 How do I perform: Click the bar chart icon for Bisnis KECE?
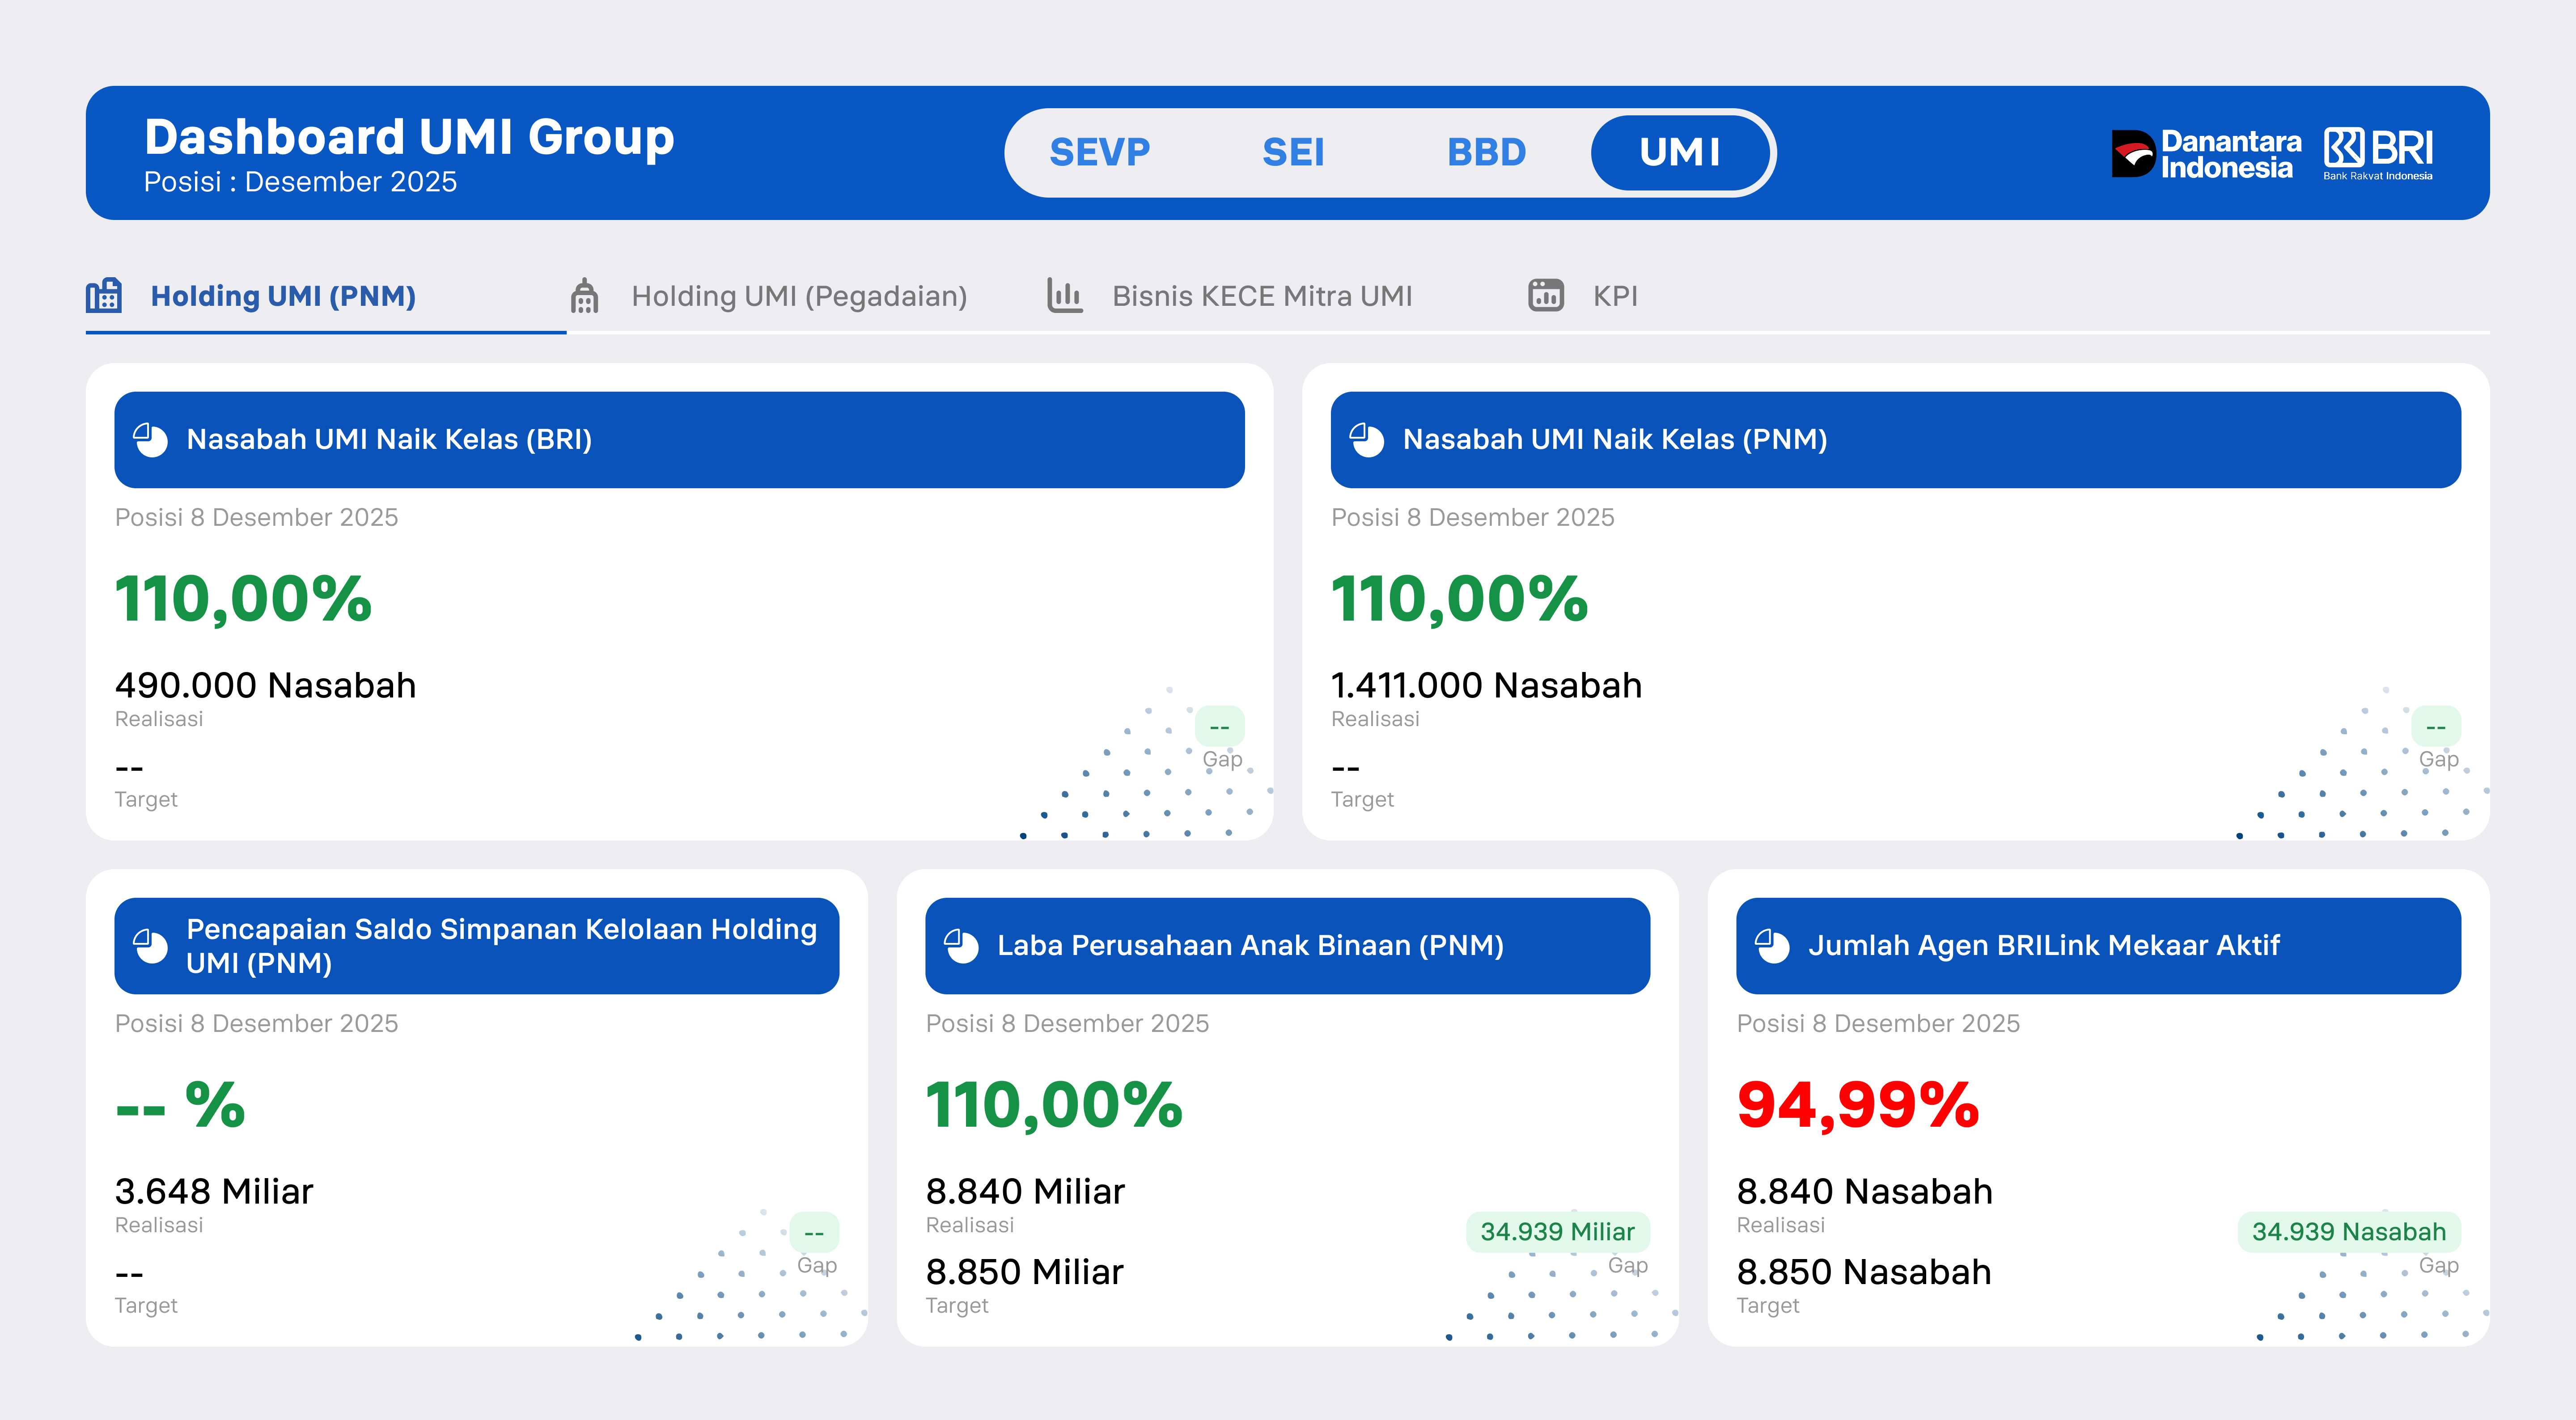[1065, 295]
